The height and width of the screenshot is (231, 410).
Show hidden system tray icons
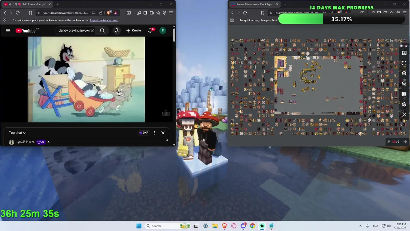pos(360,226)
